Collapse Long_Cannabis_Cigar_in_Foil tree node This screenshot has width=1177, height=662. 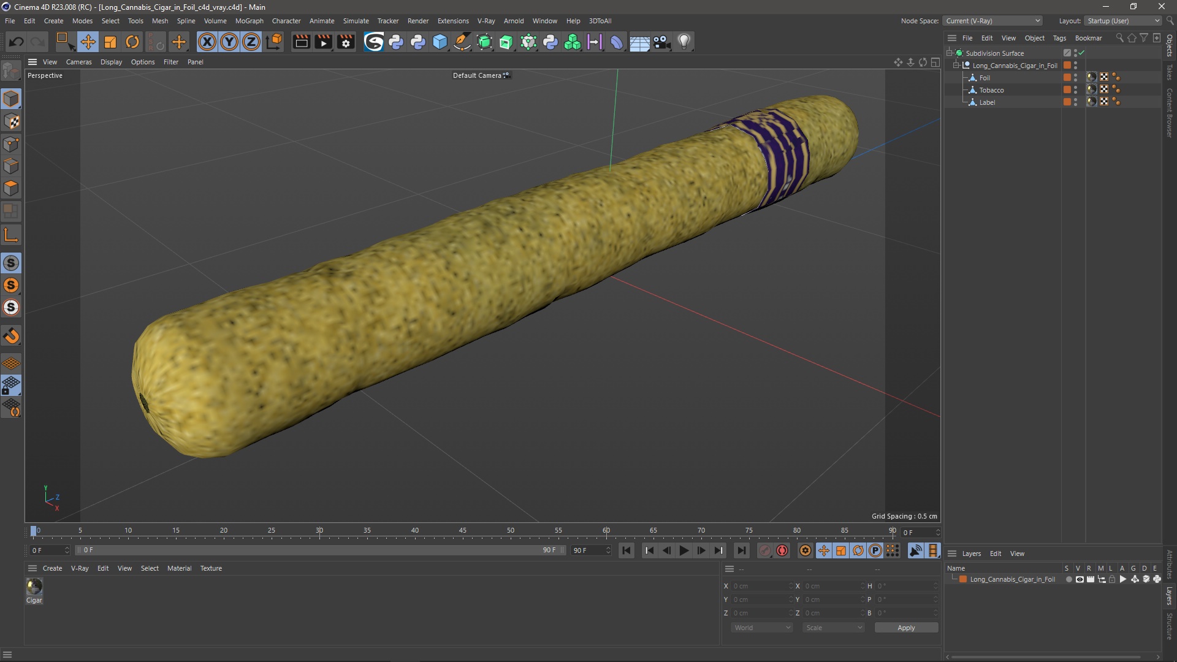coord(956,66)
